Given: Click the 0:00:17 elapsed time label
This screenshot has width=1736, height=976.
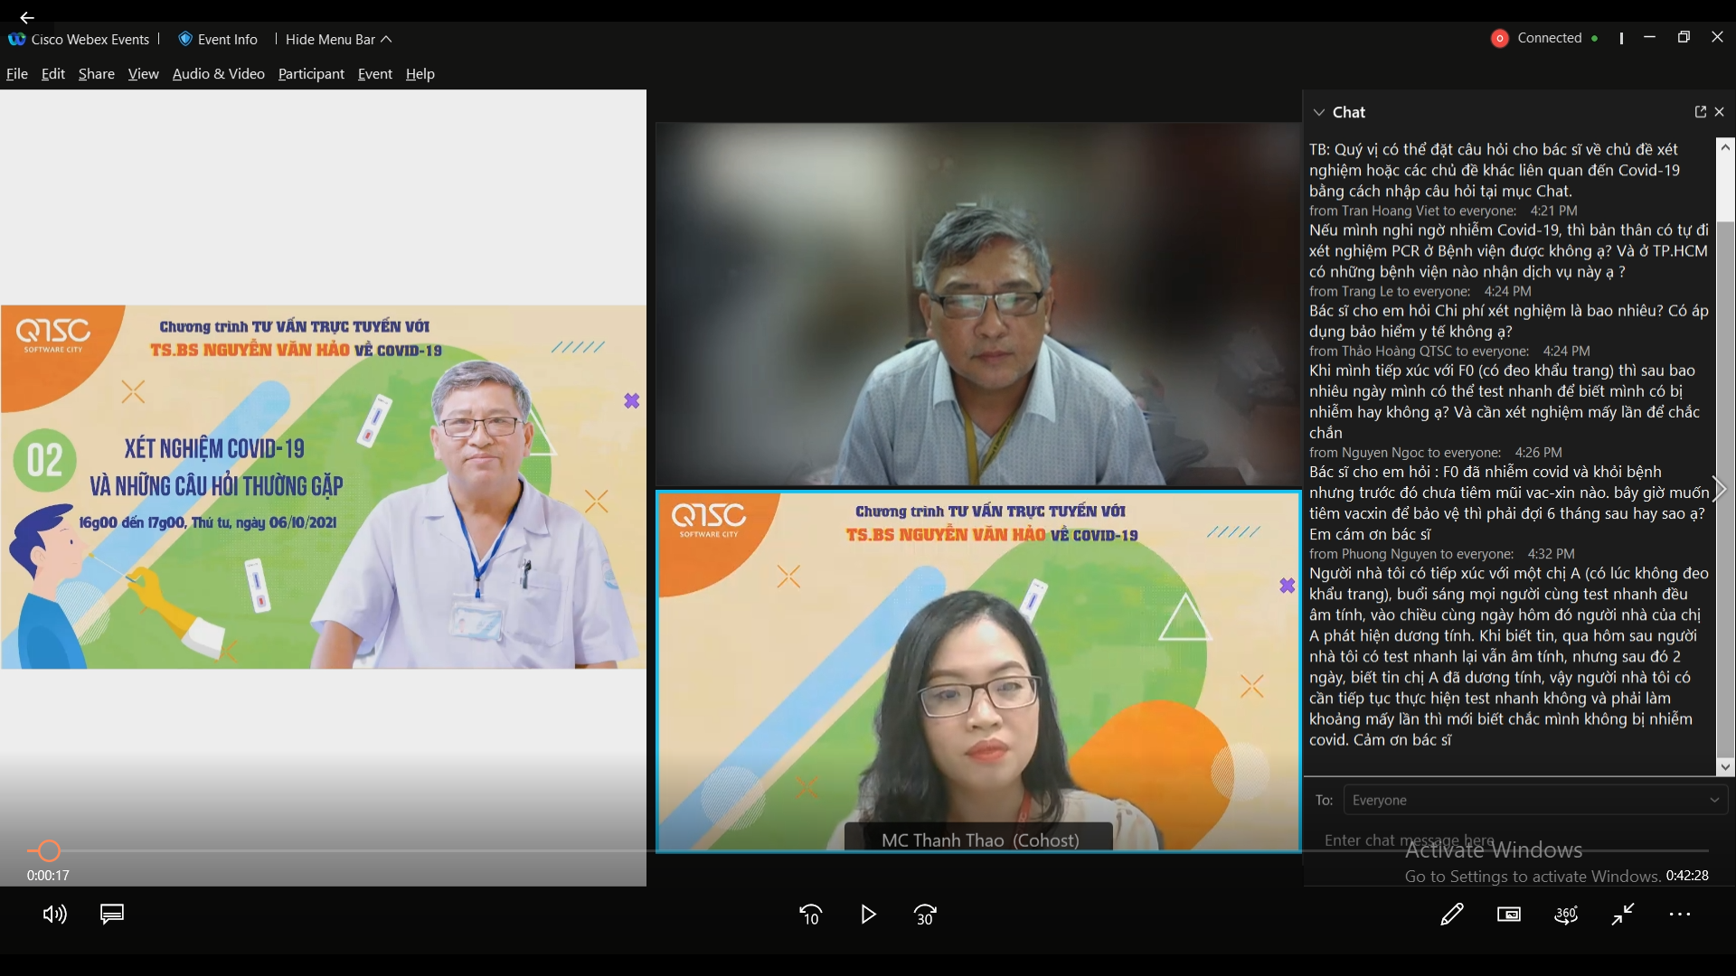Looking at the screenshot, I should (48, 875).
